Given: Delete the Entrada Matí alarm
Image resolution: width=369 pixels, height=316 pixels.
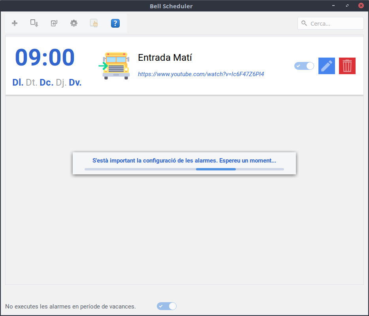Looking at the screenshot, I should coord(347,66).
